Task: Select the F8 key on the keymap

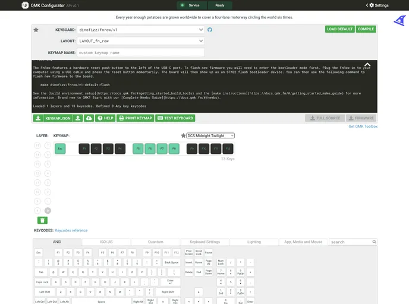Action: point(174,149)
